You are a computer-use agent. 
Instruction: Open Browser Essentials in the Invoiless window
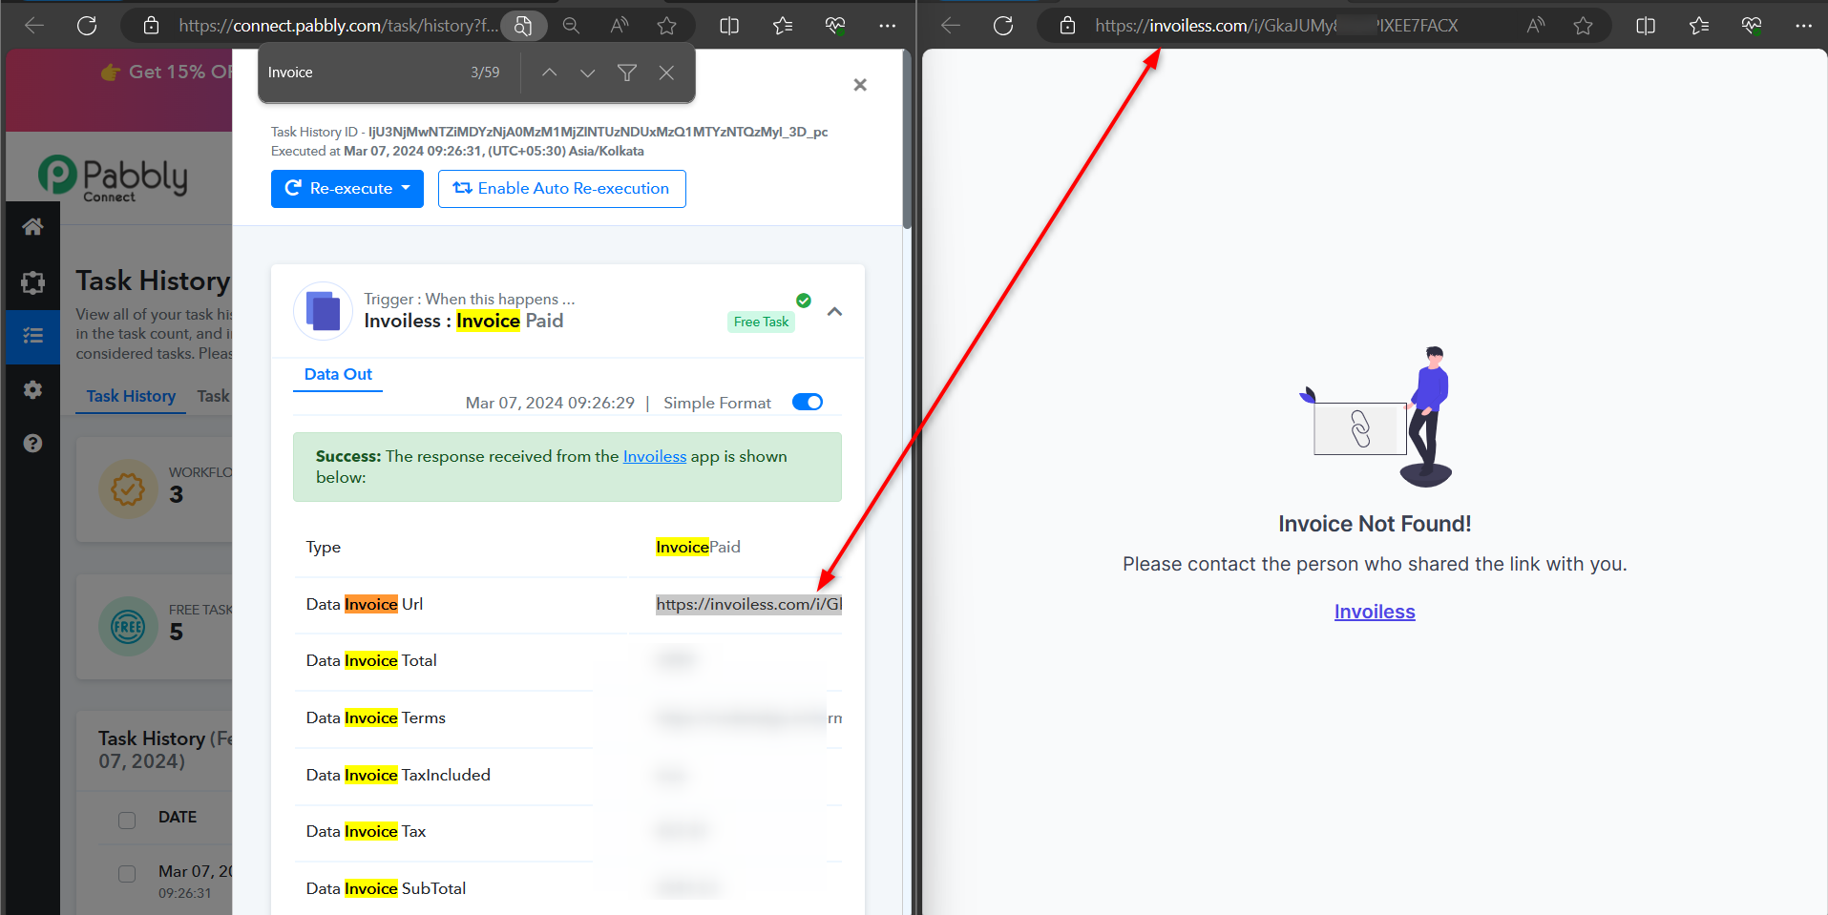coord(1752,26)
